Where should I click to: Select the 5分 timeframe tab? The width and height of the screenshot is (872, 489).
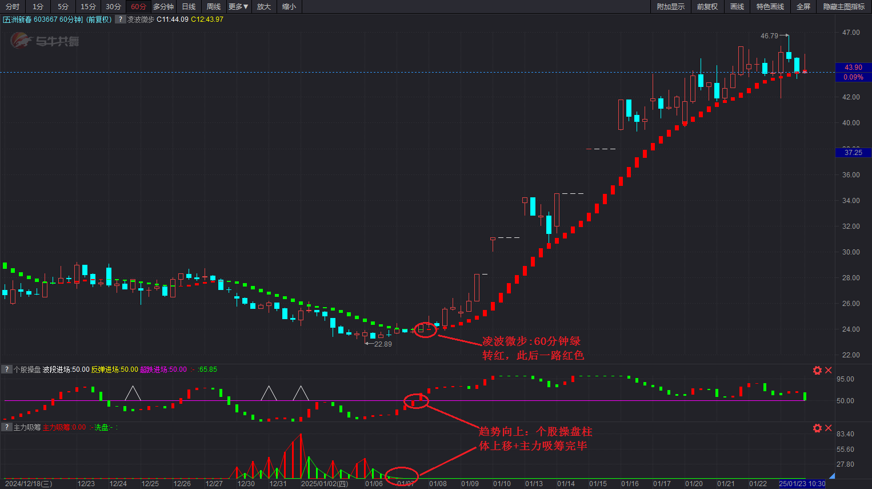coord(63,6)
